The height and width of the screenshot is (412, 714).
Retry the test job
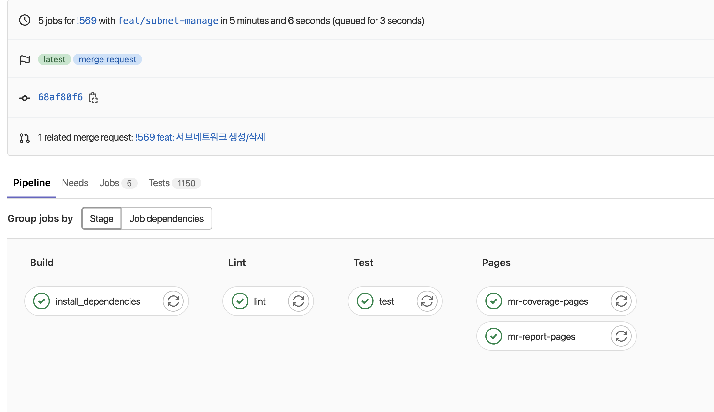pyautogui.click(x=427, y=301)
